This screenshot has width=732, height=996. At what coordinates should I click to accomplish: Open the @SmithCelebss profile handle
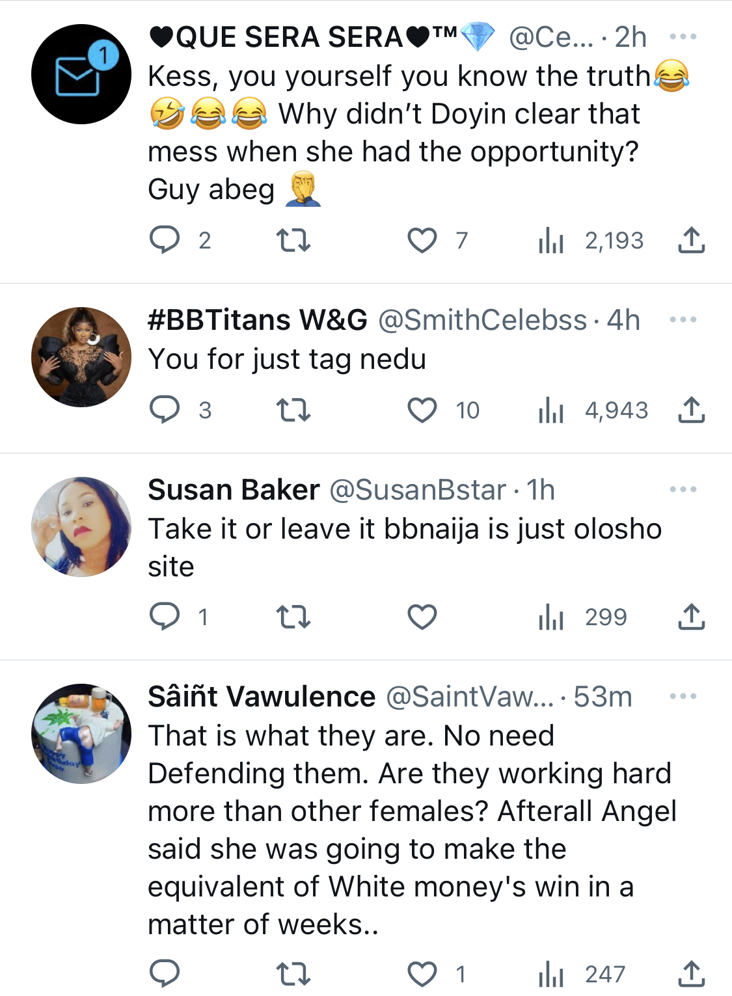(482, 320)
